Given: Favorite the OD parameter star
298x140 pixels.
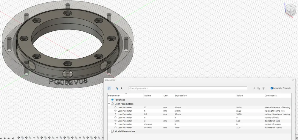Looking at the screenshot, I should tap(115, 114).
